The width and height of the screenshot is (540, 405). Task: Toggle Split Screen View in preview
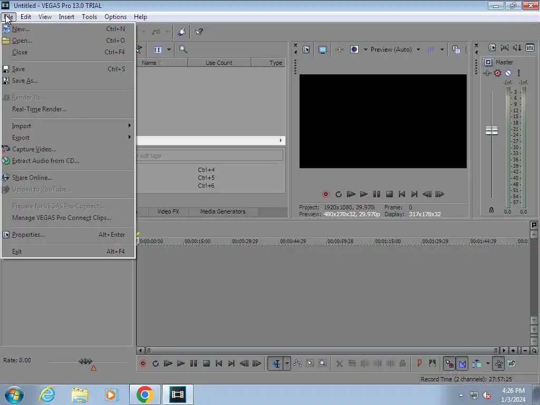[354, 50]
